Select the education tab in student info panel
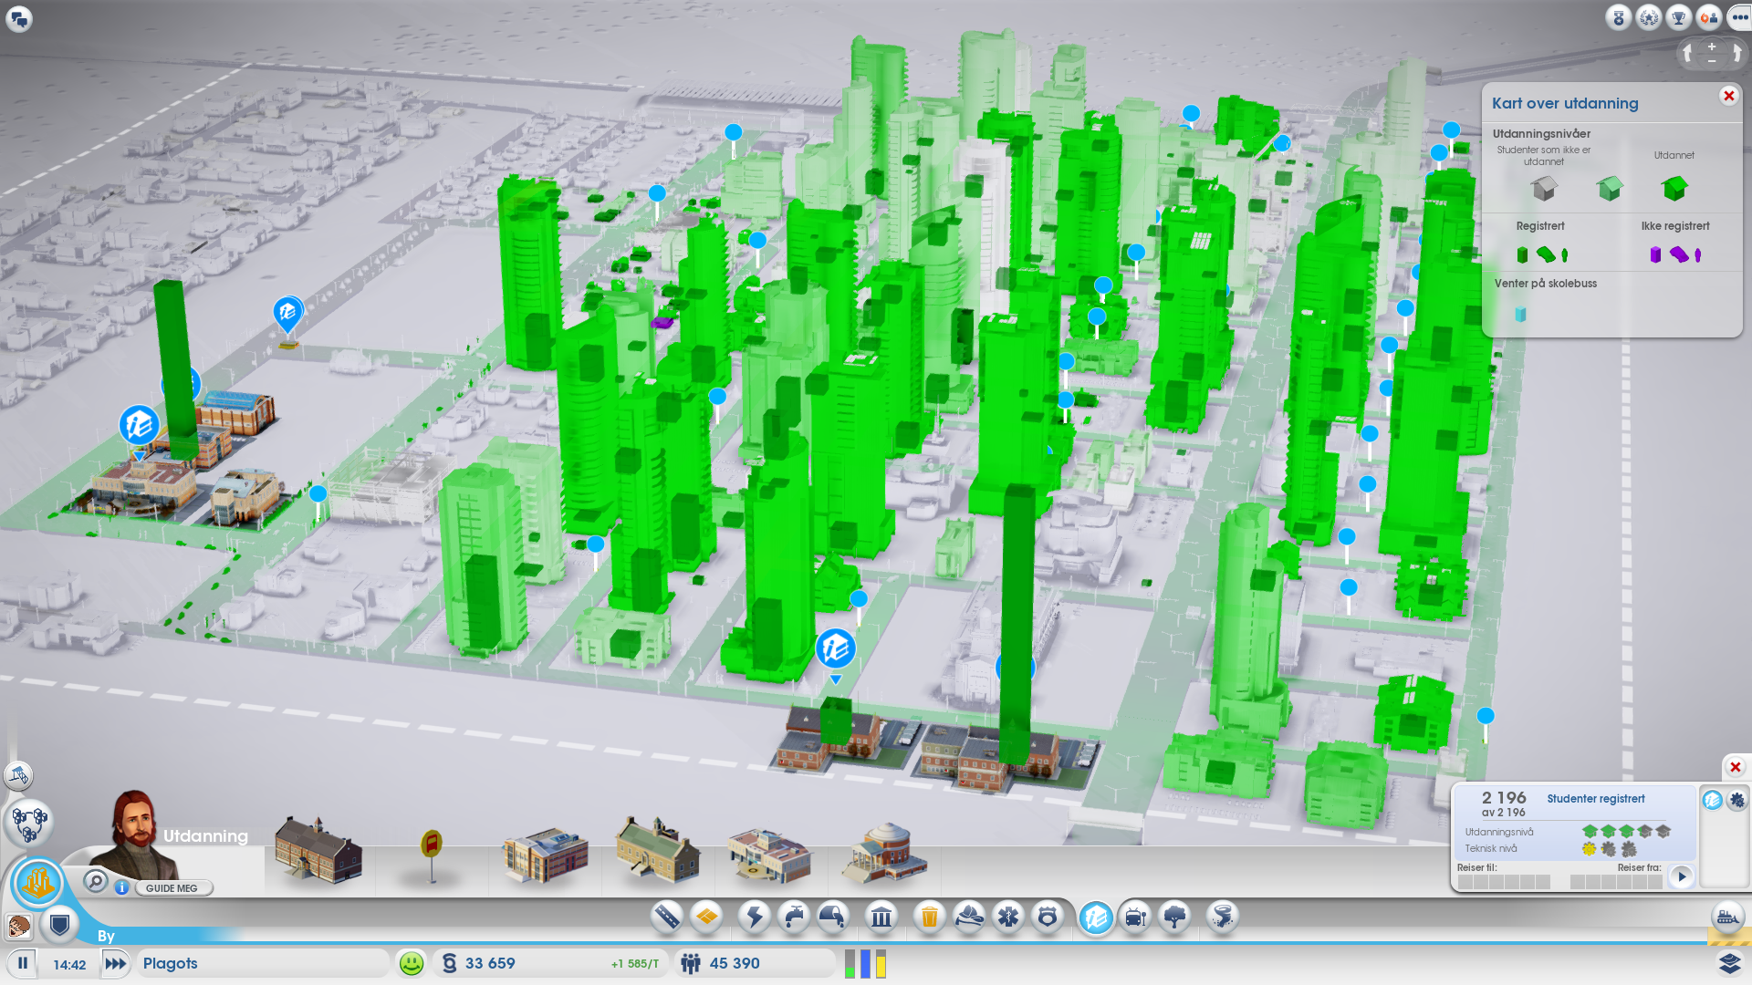1752x985 pixels. click(x=1713, y=800)
